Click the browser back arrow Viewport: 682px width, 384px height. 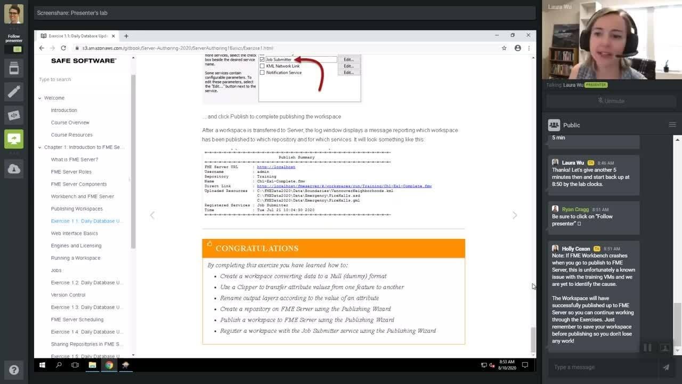[42, 48]
